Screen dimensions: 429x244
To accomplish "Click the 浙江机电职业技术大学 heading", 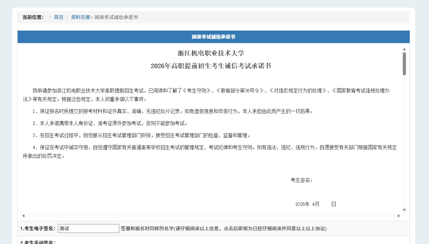I will tap(211, 53).
